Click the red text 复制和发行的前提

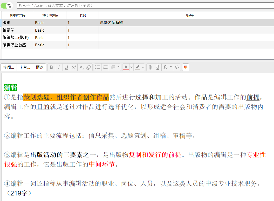click(x=155, y=155)
